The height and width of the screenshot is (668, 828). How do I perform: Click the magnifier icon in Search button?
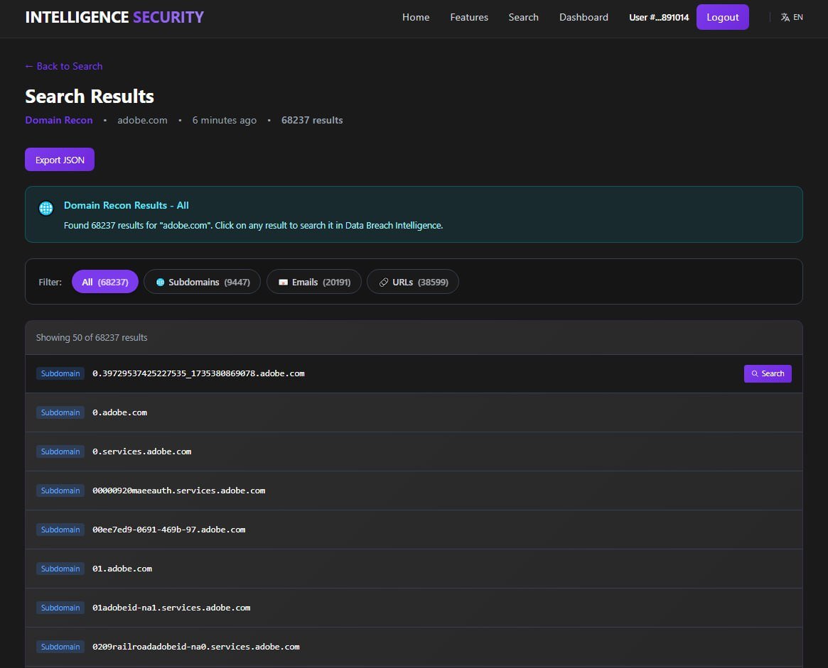(x=755, y=374)
